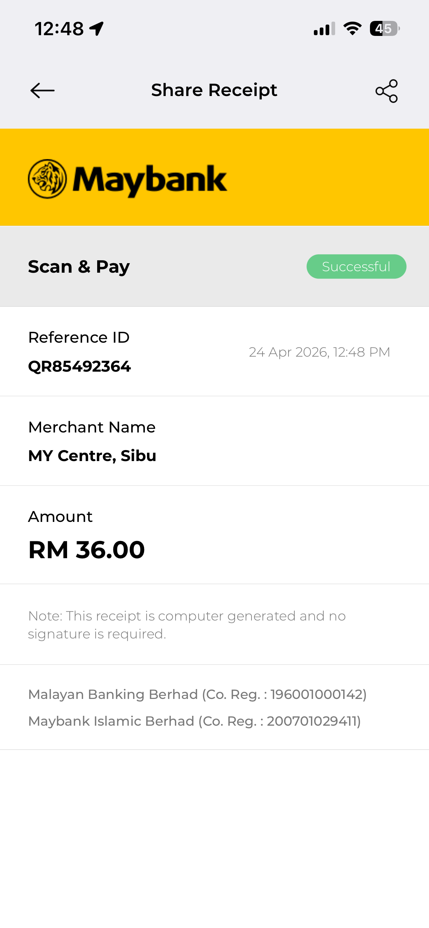Tap the cellular signal bars
The width and height of the screenshot is (429, 928).
(x=324, y=29)
